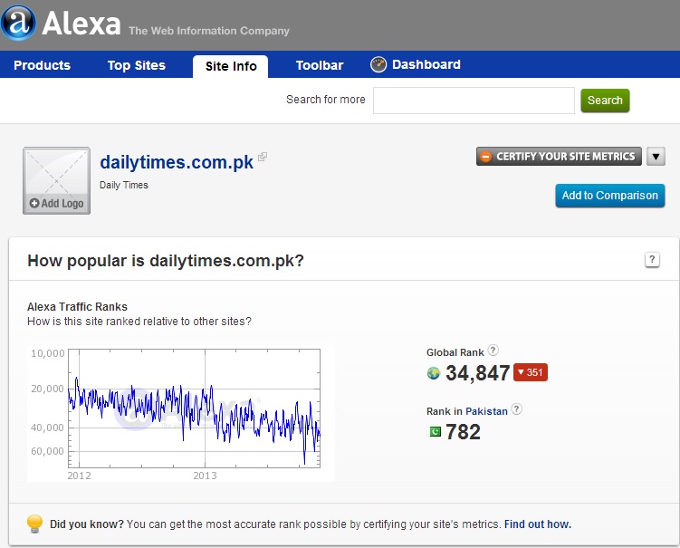Click the Pakistan flag icon
The image size is (680, 548).
[x=435, y=431]
